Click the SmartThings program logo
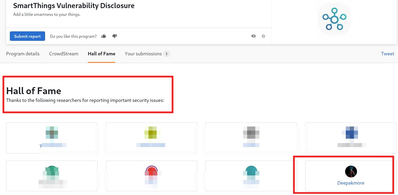398x195 pixels. pyautogui.click(x=334, y=19)
